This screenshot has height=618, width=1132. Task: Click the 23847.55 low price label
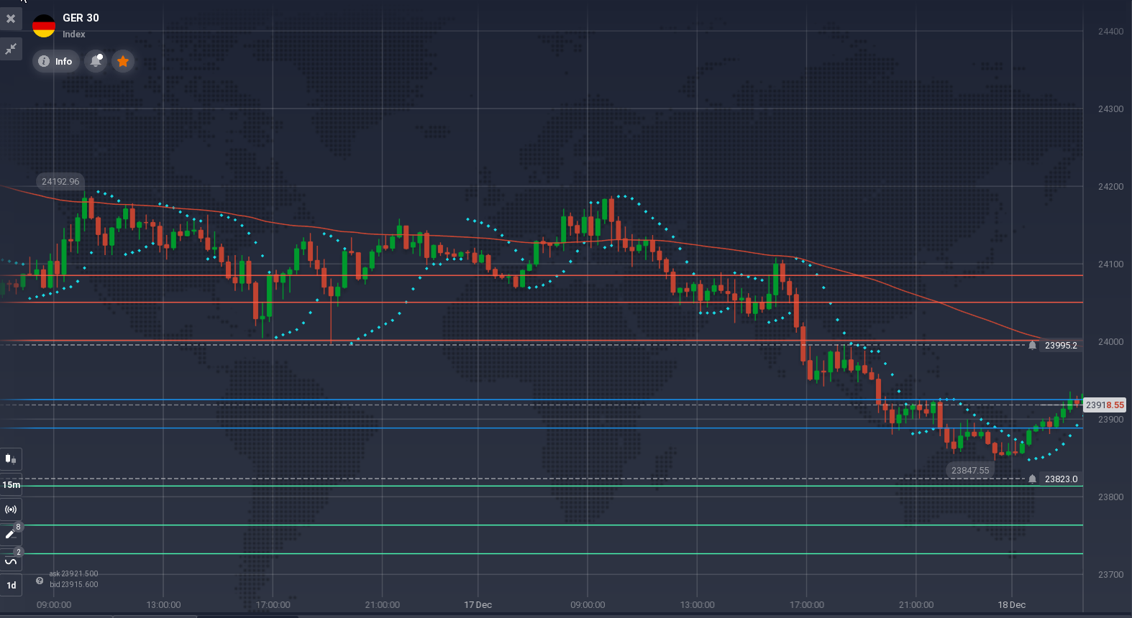click(969, 471)
